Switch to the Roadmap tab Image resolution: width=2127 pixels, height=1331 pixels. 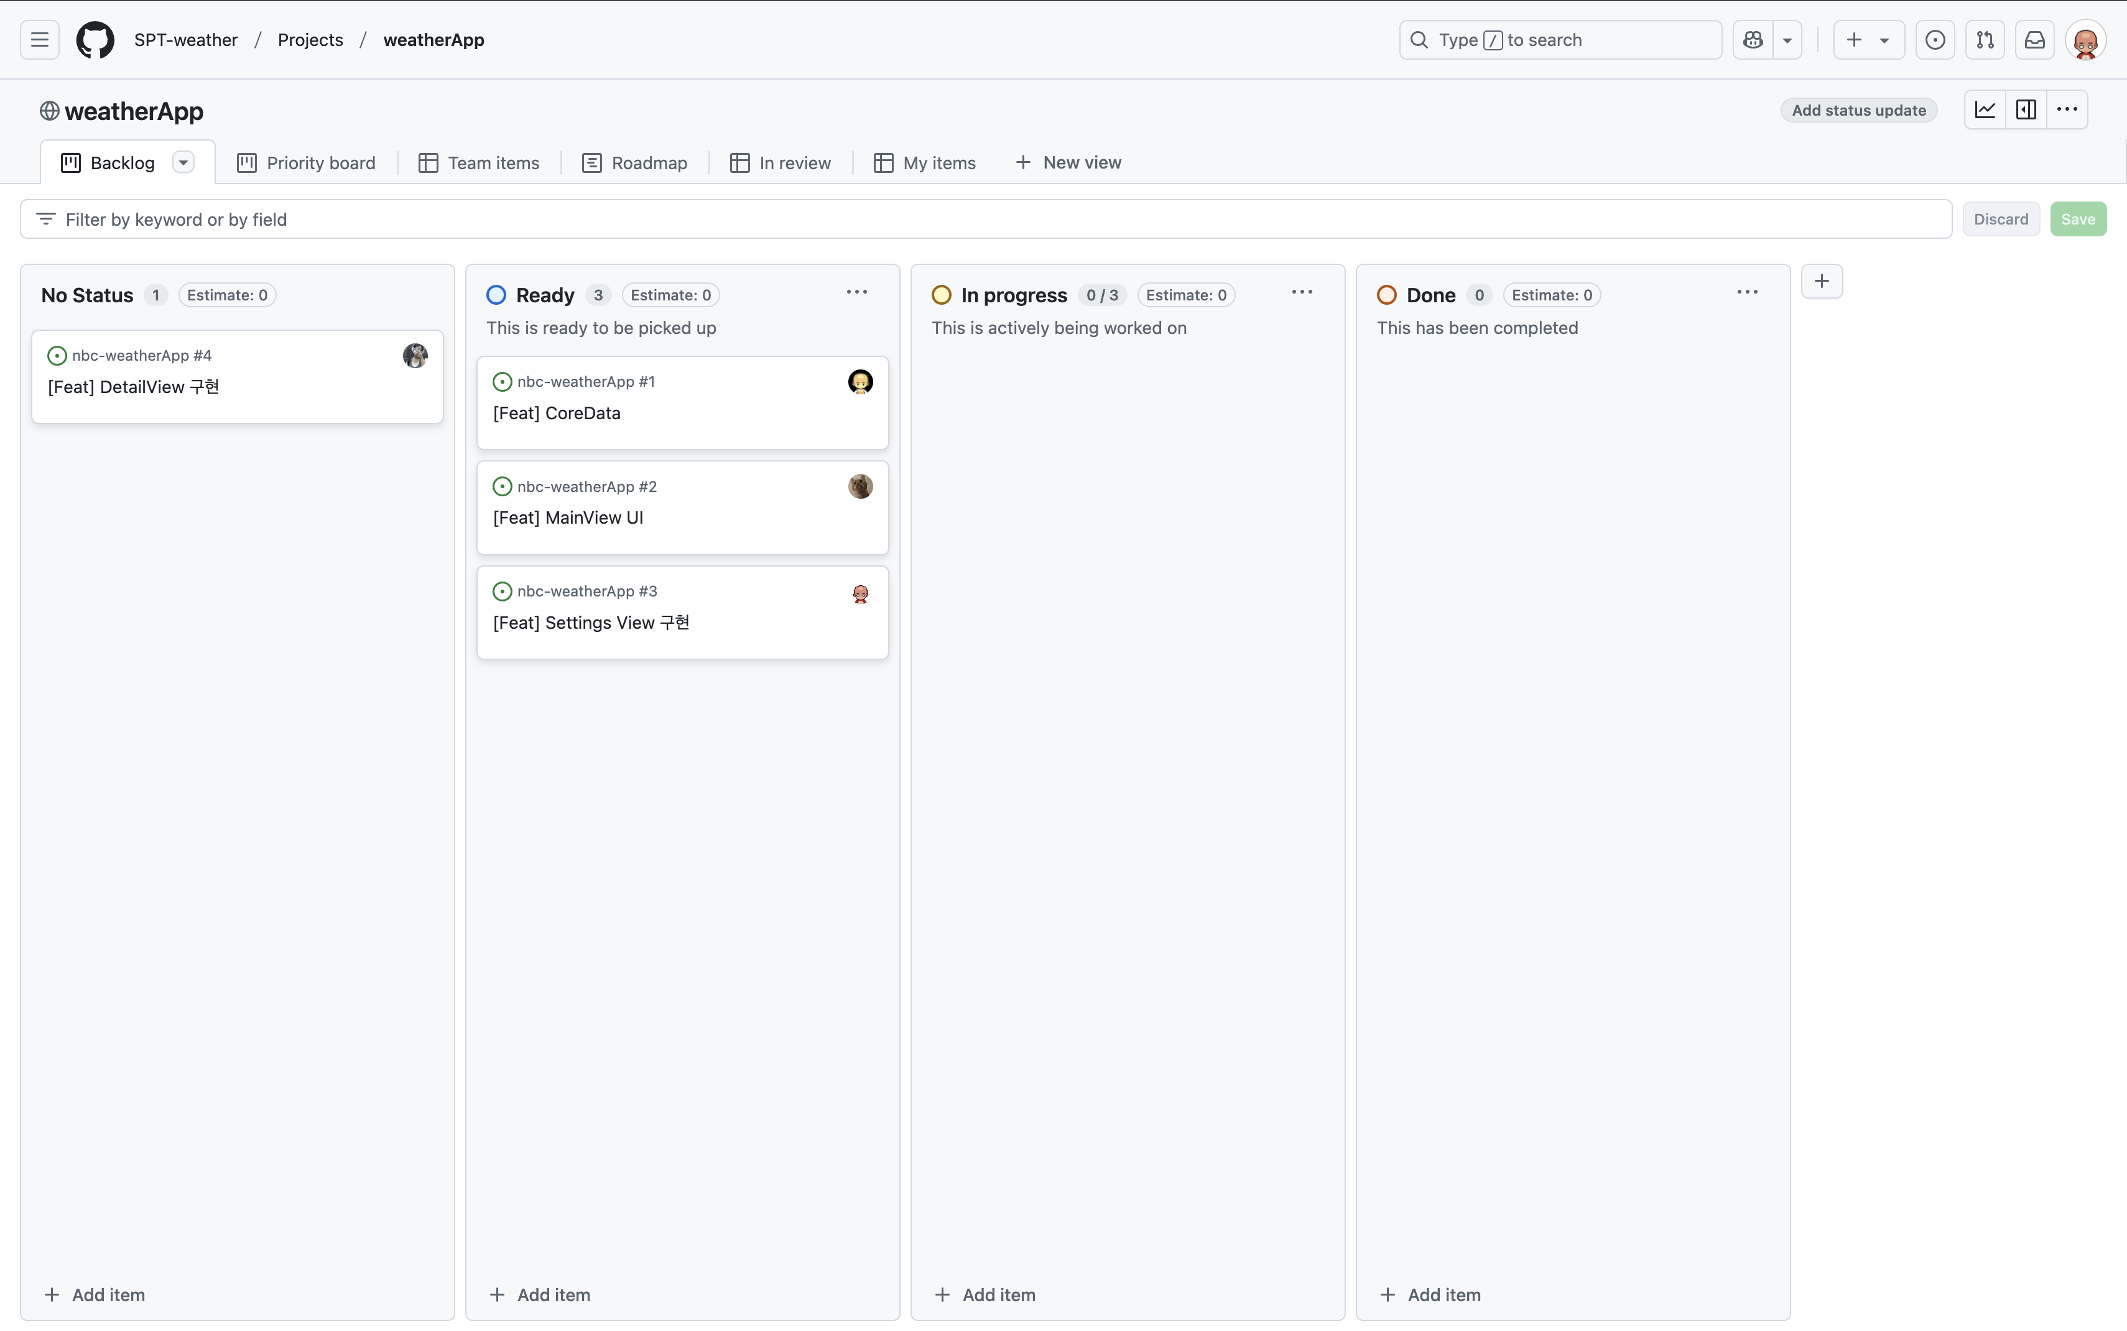634,163
